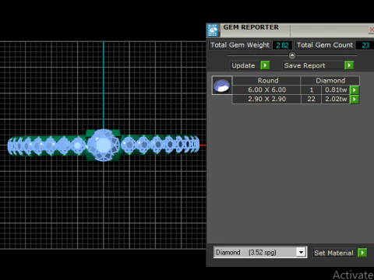Screen dimensions: 374x280
Task: Click the 2.02tw weight cell
Action: point(336,99)
